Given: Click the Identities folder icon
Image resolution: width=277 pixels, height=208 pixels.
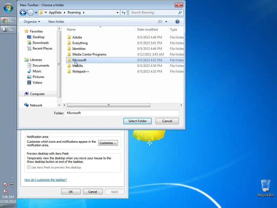Looking at the screenshot, I should tap(69, 49).
